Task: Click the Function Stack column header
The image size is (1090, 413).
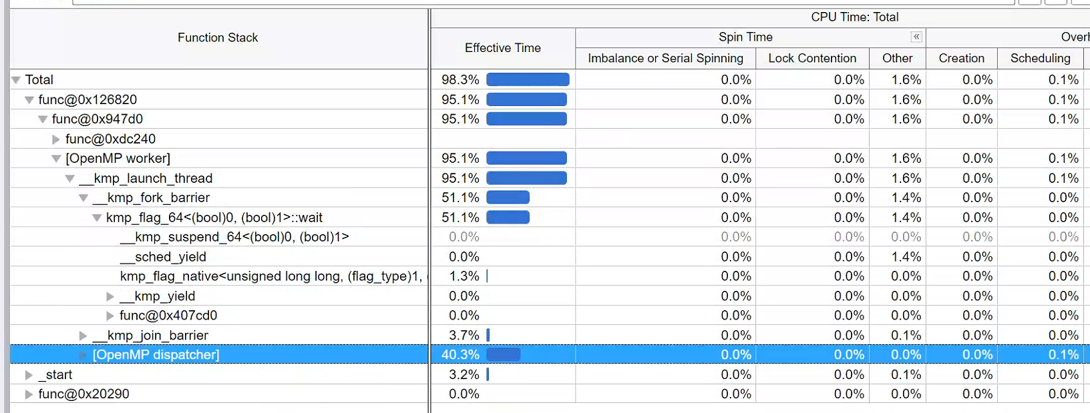Action: (218, 38)
